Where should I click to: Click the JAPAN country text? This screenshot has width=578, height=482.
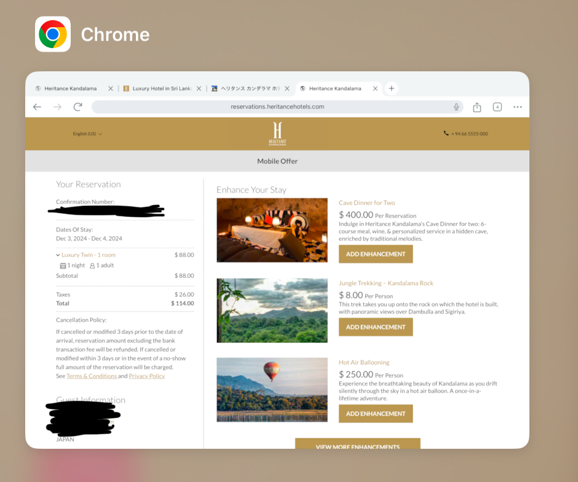click(x=65, y=439)
